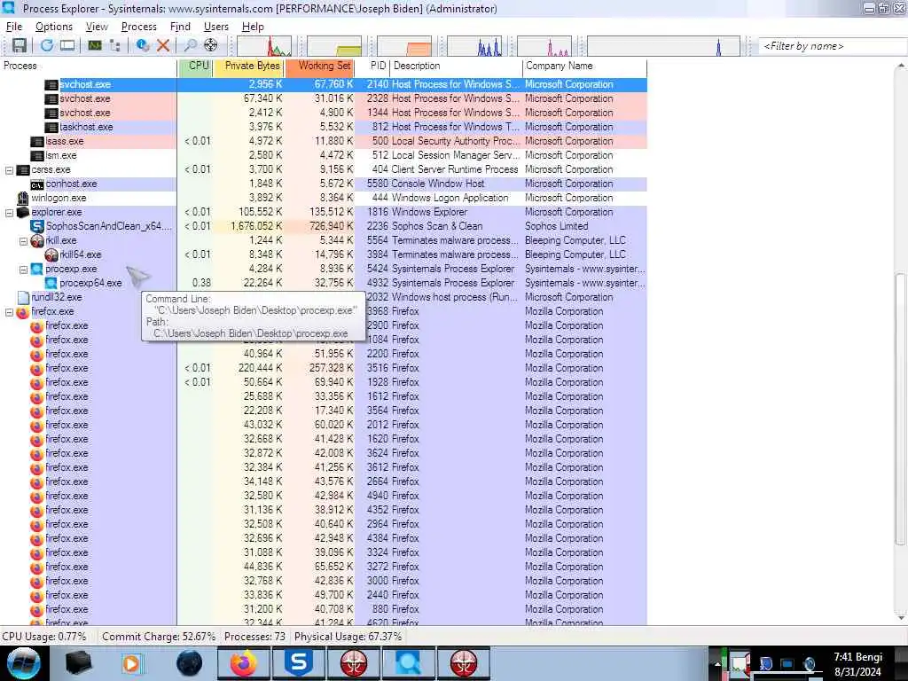Image resolution: width=908 pixels, height=681 pixels.
Task: Open the Windows Start button
Action: click(24, 663)
